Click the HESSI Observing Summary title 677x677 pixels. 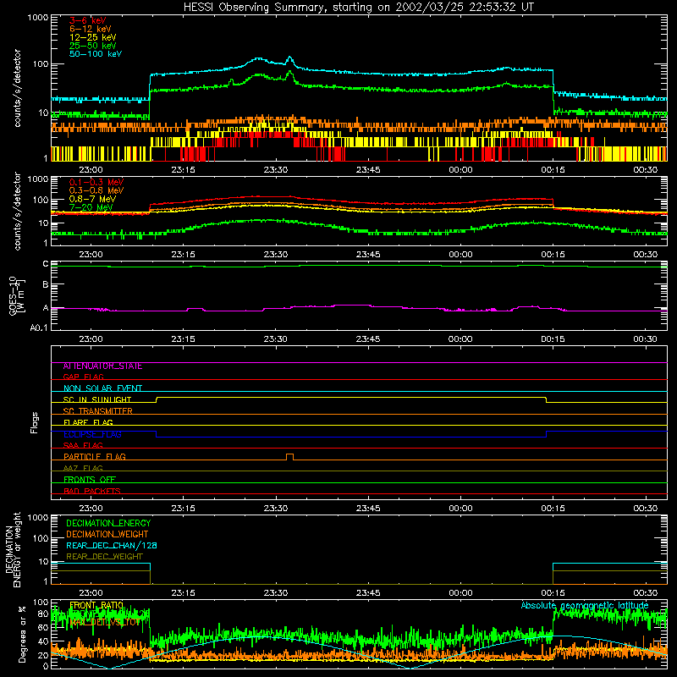358,7
